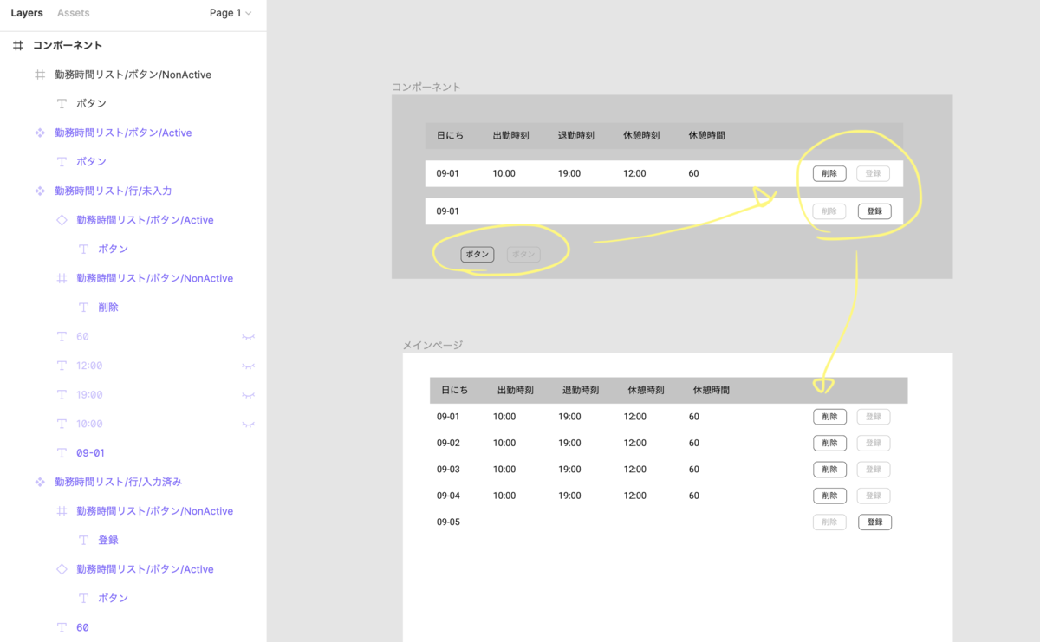The image size is (1040, 642).
Task: Click 削除 in メインページ row 09-02
Action: (829, 443)
